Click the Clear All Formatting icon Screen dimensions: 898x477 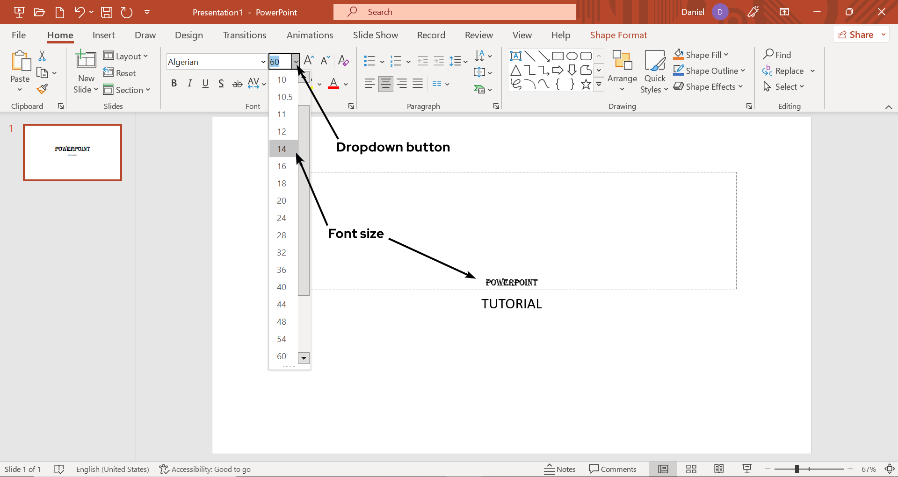343,61
